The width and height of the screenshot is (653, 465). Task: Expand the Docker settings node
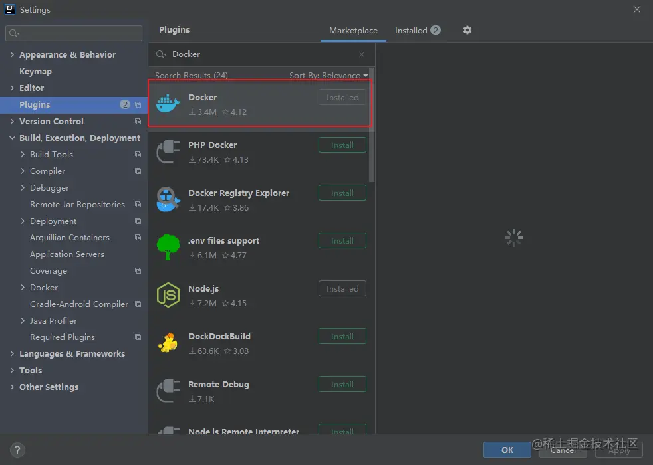point(23,288)
